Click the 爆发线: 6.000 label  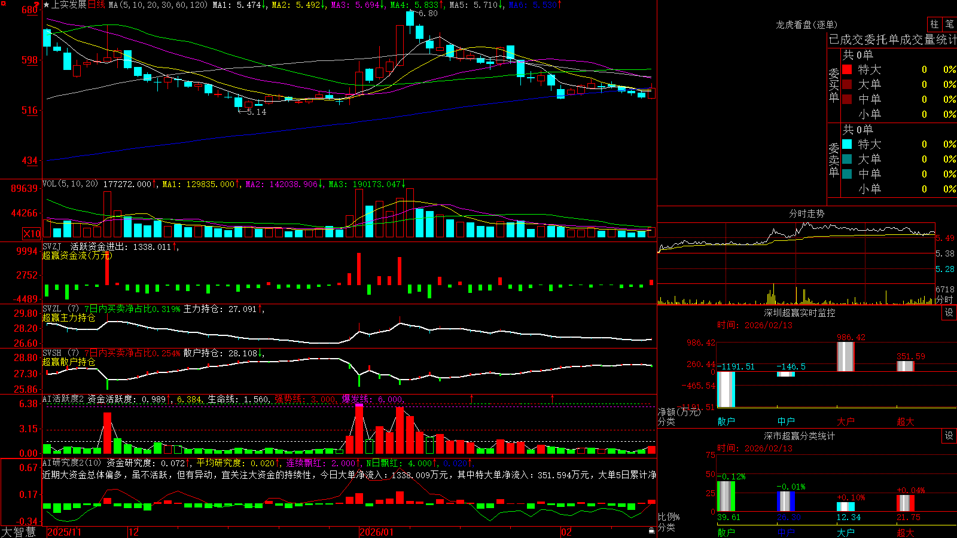(373, 399)
